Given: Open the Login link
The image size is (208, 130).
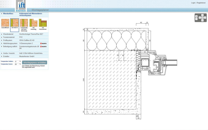Looking at the screenshot, I should point(193,3).
